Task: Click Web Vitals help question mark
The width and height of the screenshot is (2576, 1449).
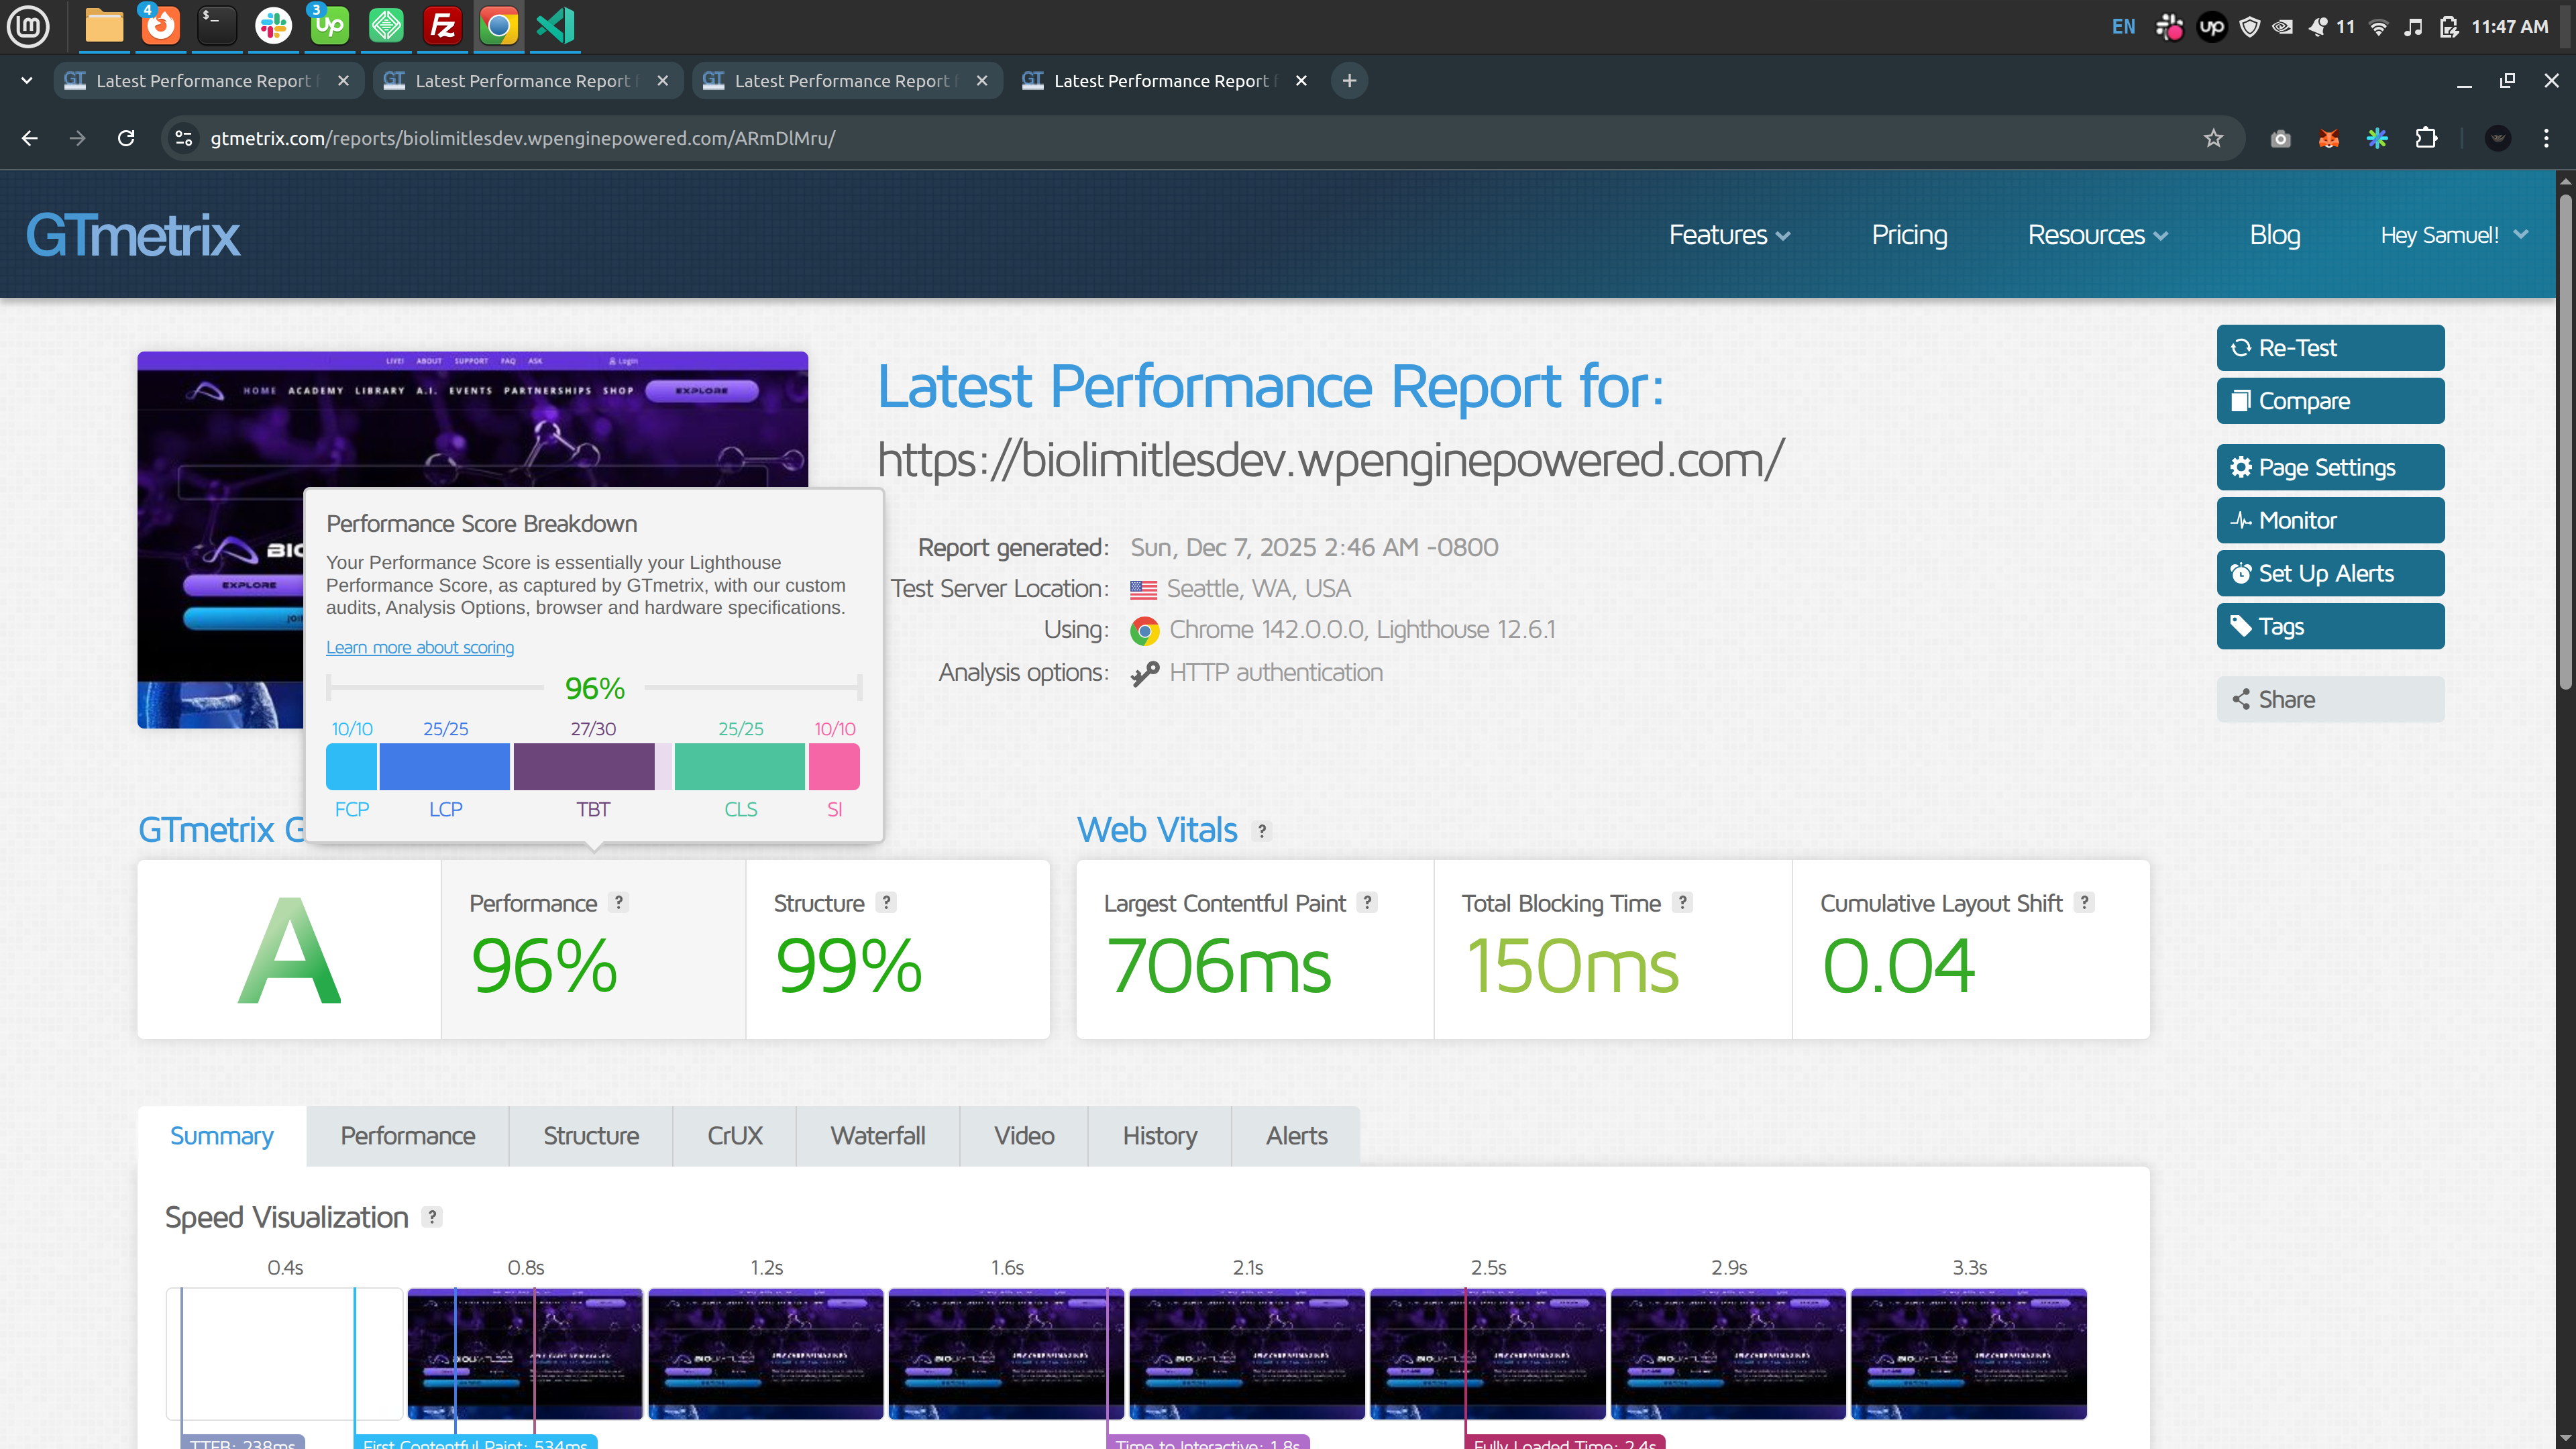Action: pyautogui.click(x=1262, y=831)
